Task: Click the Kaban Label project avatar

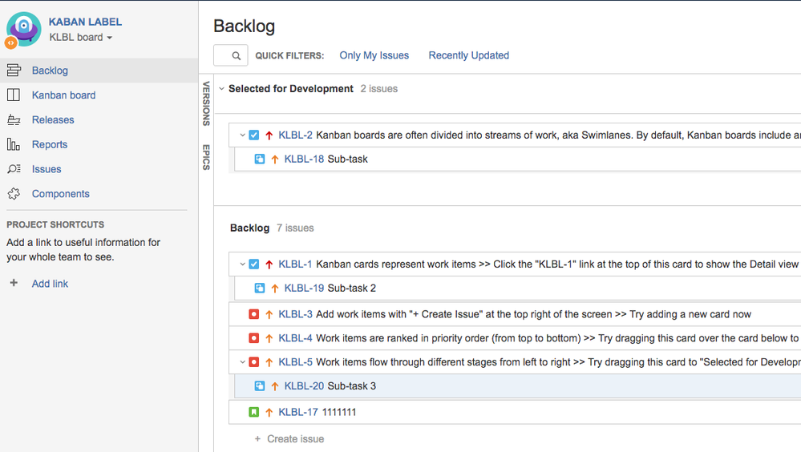Action: pos(23,29)
